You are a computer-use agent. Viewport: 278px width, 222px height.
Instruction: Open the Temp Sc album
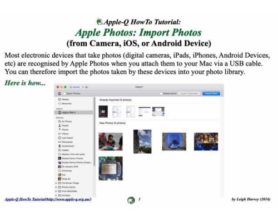click(x=66, y=179)
